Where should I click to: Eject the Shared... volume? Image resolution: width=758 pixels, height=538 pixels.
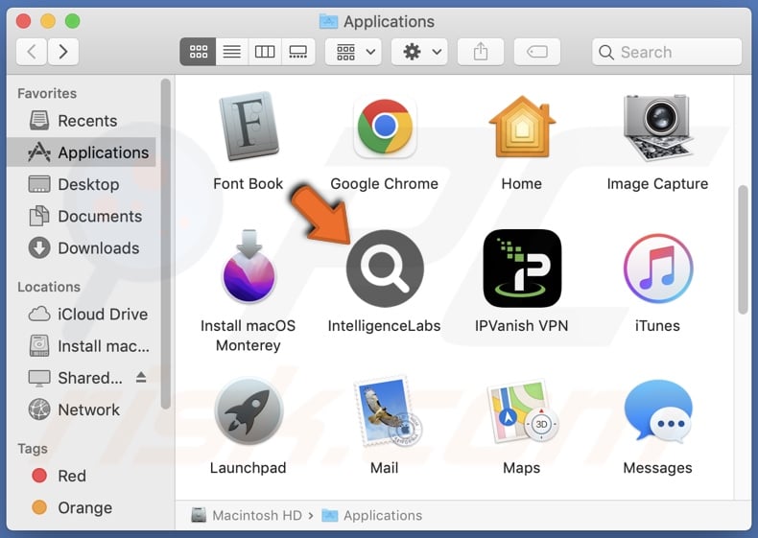[x=141, y=378]
